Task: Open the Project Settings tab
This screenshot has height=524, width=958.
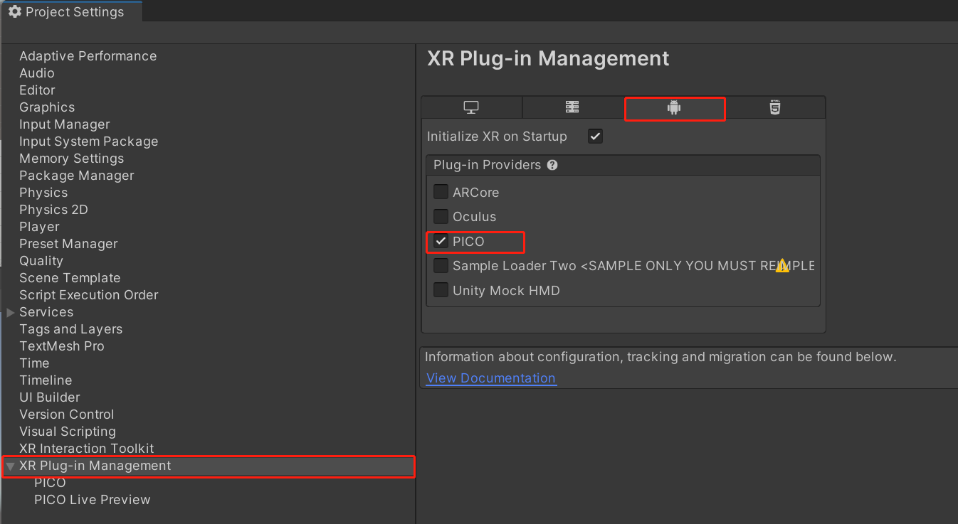Action: 71,12
